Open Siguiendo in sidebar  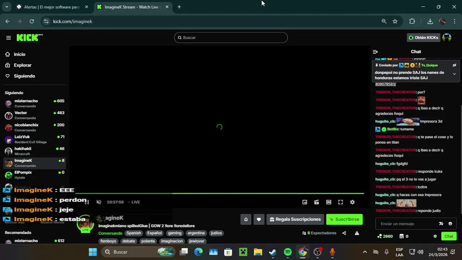point(24,76)
